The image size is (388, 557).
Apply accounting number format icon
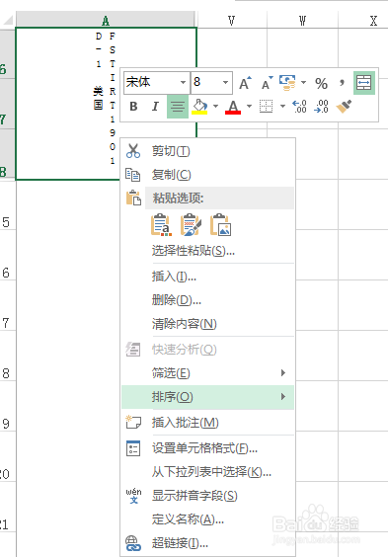tap(287, 83)
